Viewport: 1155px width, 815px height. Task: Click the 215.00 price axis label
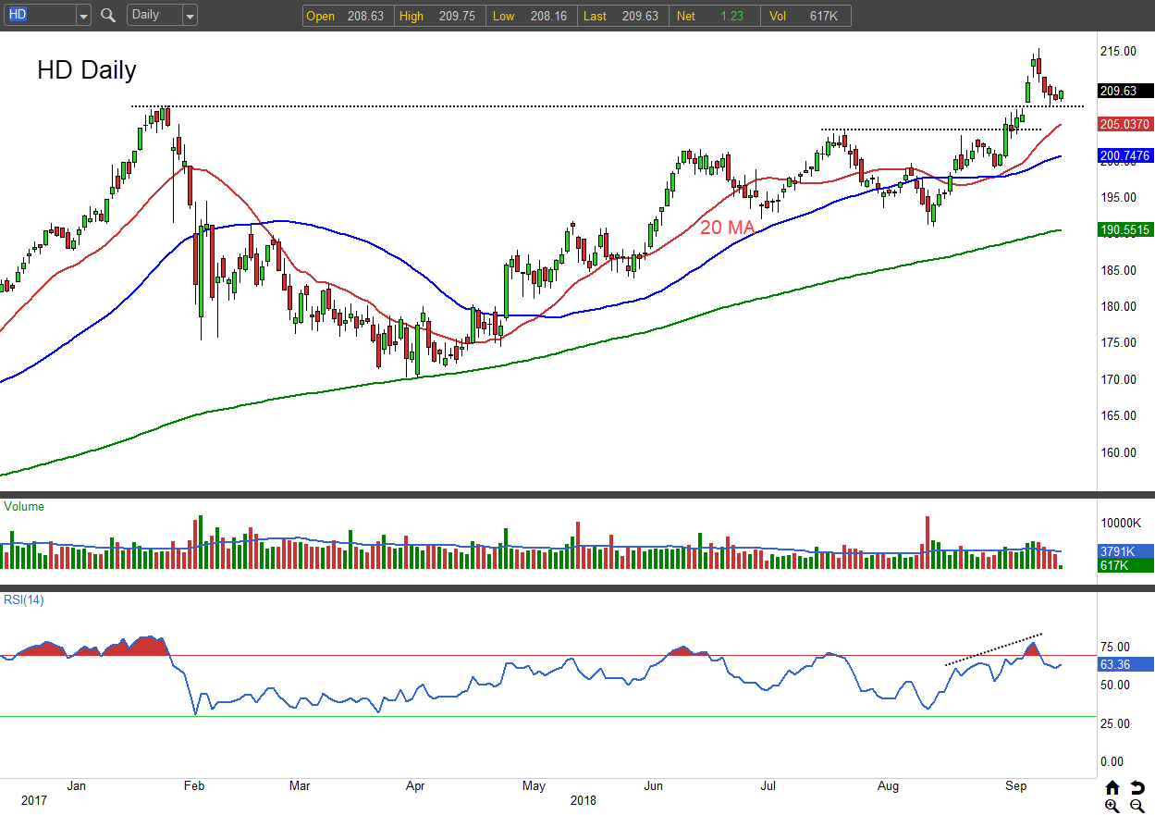(1117, 52)
